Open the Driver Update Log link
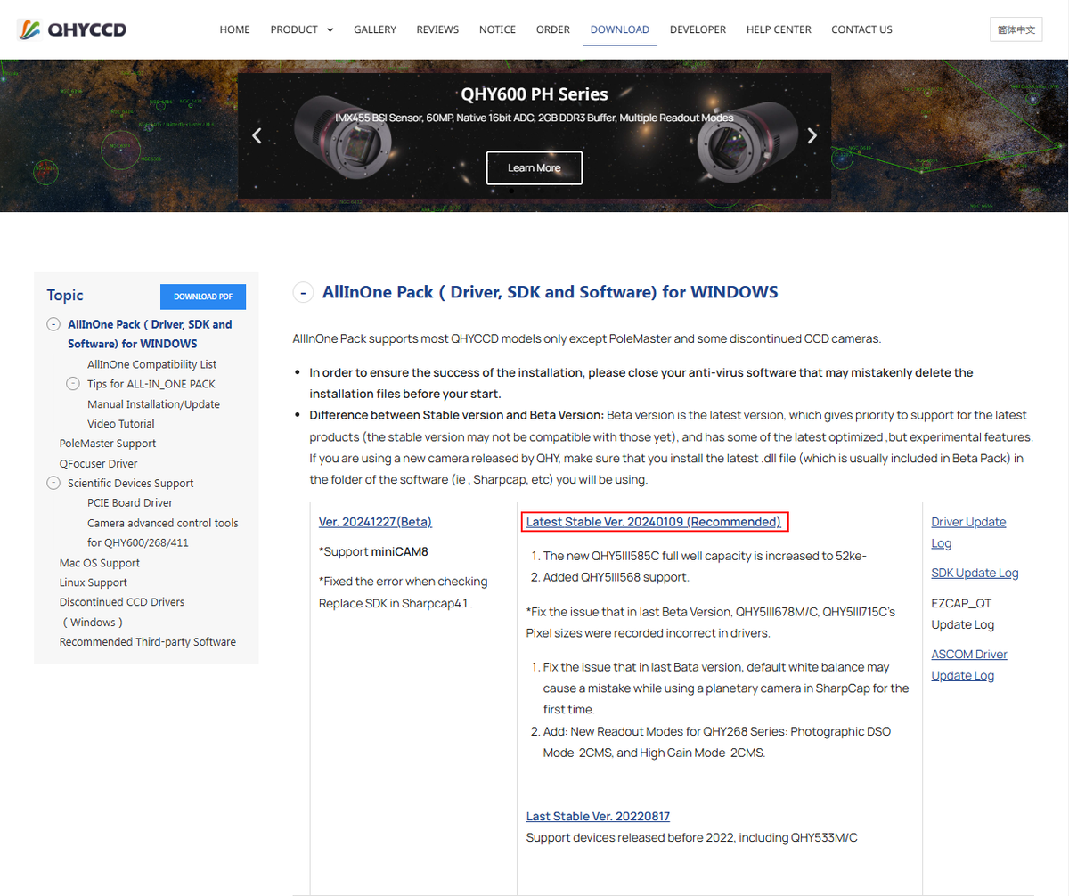Image resolution: width=1069 pixels, height=896 pixels. click(968, 533)
